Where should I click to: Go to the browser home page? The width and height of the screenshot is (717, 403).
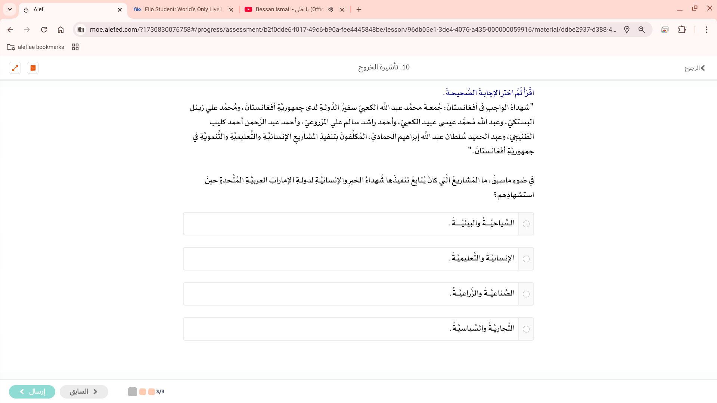click(60, 29)
